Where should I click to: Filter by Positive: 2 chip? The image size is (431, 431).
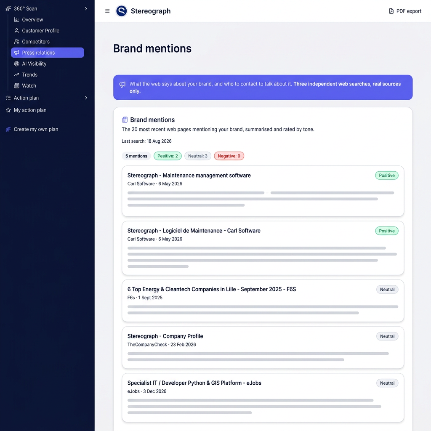pyautogui.click(x=168, y=156)
